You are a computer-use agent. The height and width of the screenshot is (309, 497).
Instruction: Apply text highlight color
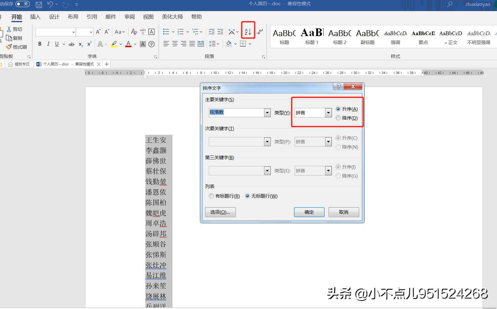click(x=114, y=44)
